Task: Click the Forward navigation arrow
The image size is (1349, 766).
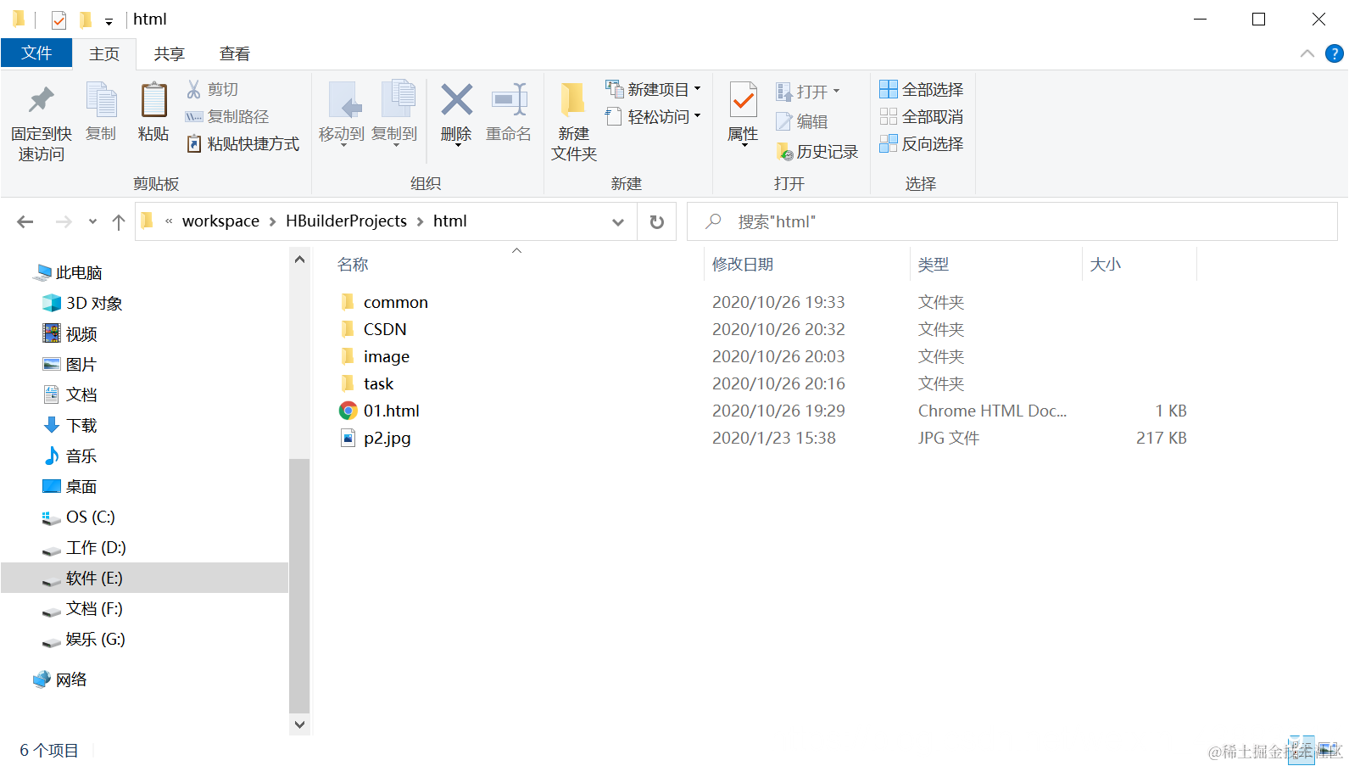Action: (64, 221)
